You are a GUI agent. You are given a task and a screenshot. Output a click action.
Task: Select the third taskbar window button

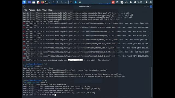[x=80, y=2]
